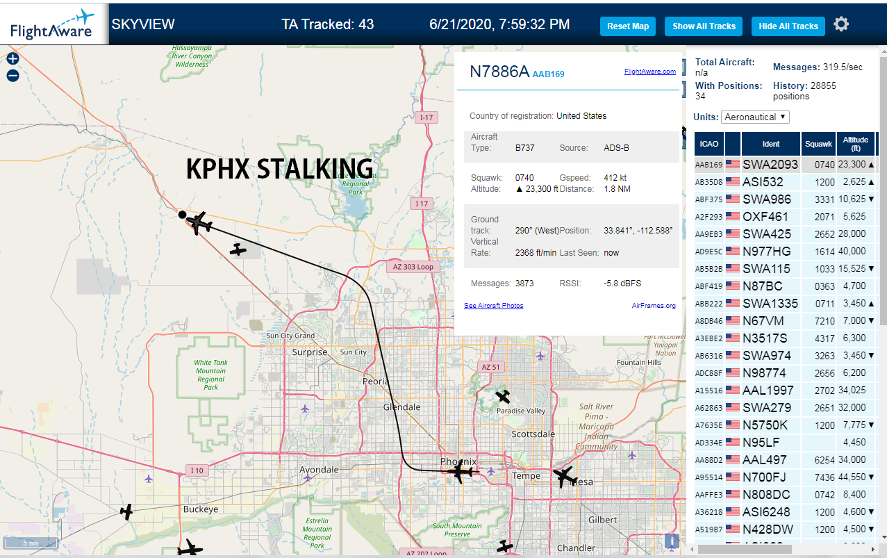Select the aircraft icon near Chandler
Viewport: 887px width, 558px height.
(x=505, y=547)
